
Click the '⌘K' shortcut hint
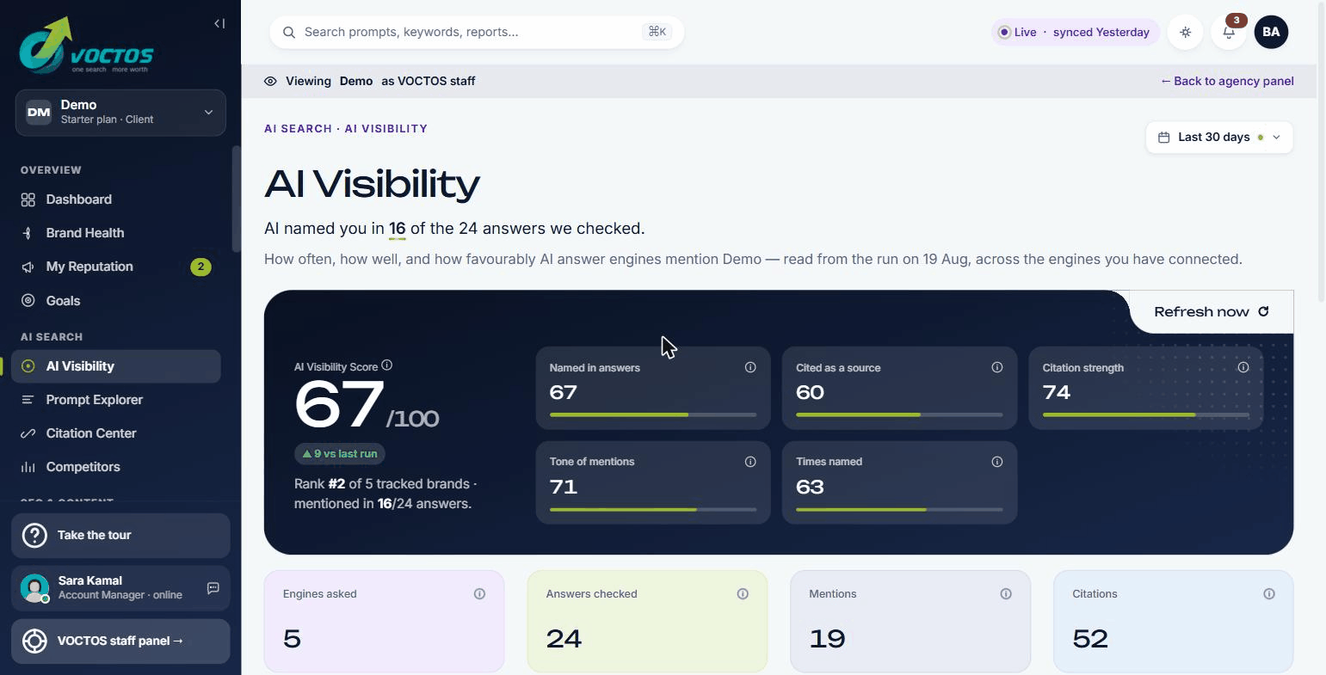pos(657,32)
